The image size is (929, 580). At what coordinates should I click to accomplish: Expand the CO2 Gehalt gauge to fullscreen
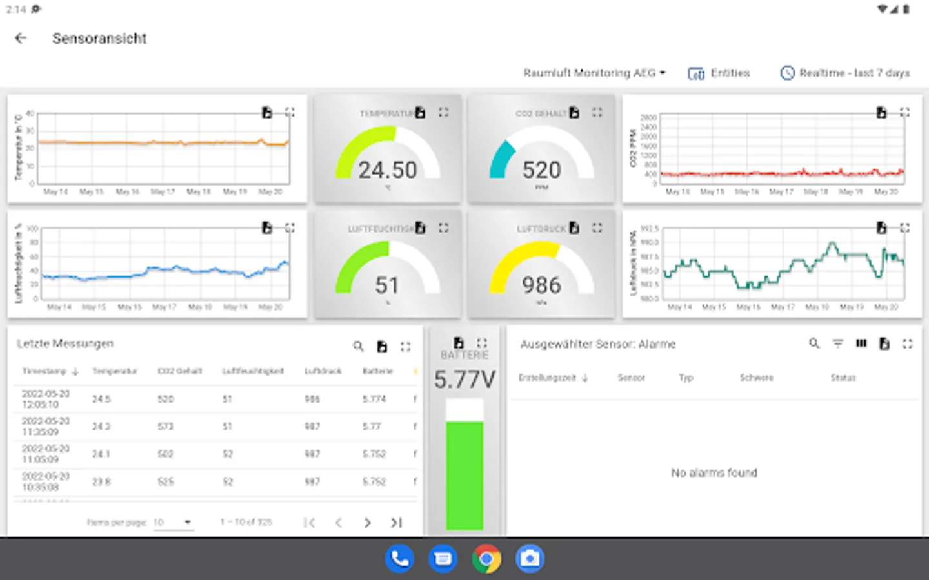point(597,112)
